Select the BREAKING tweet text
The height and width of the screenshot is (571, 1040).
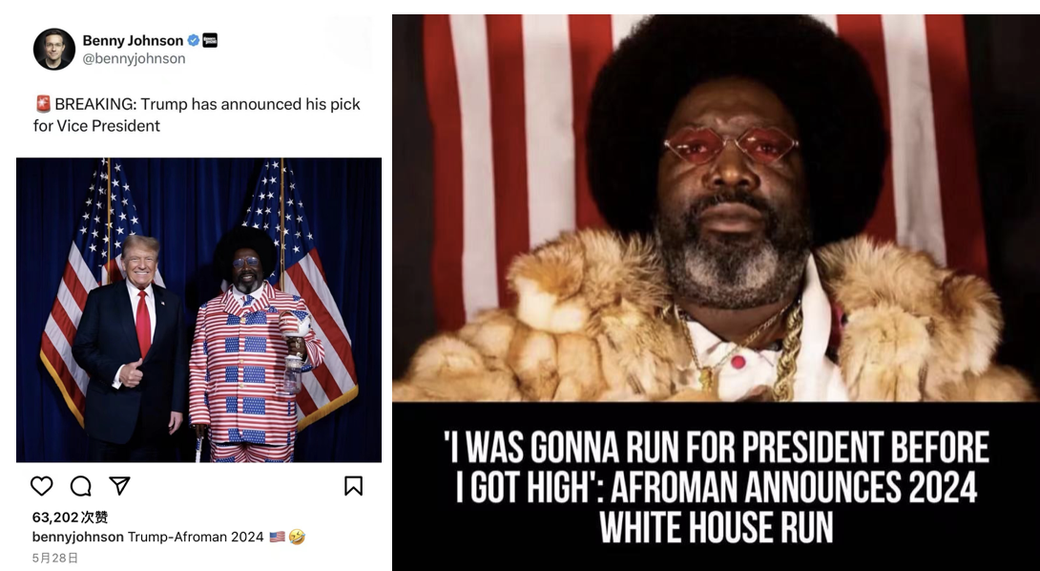(197, 115)
